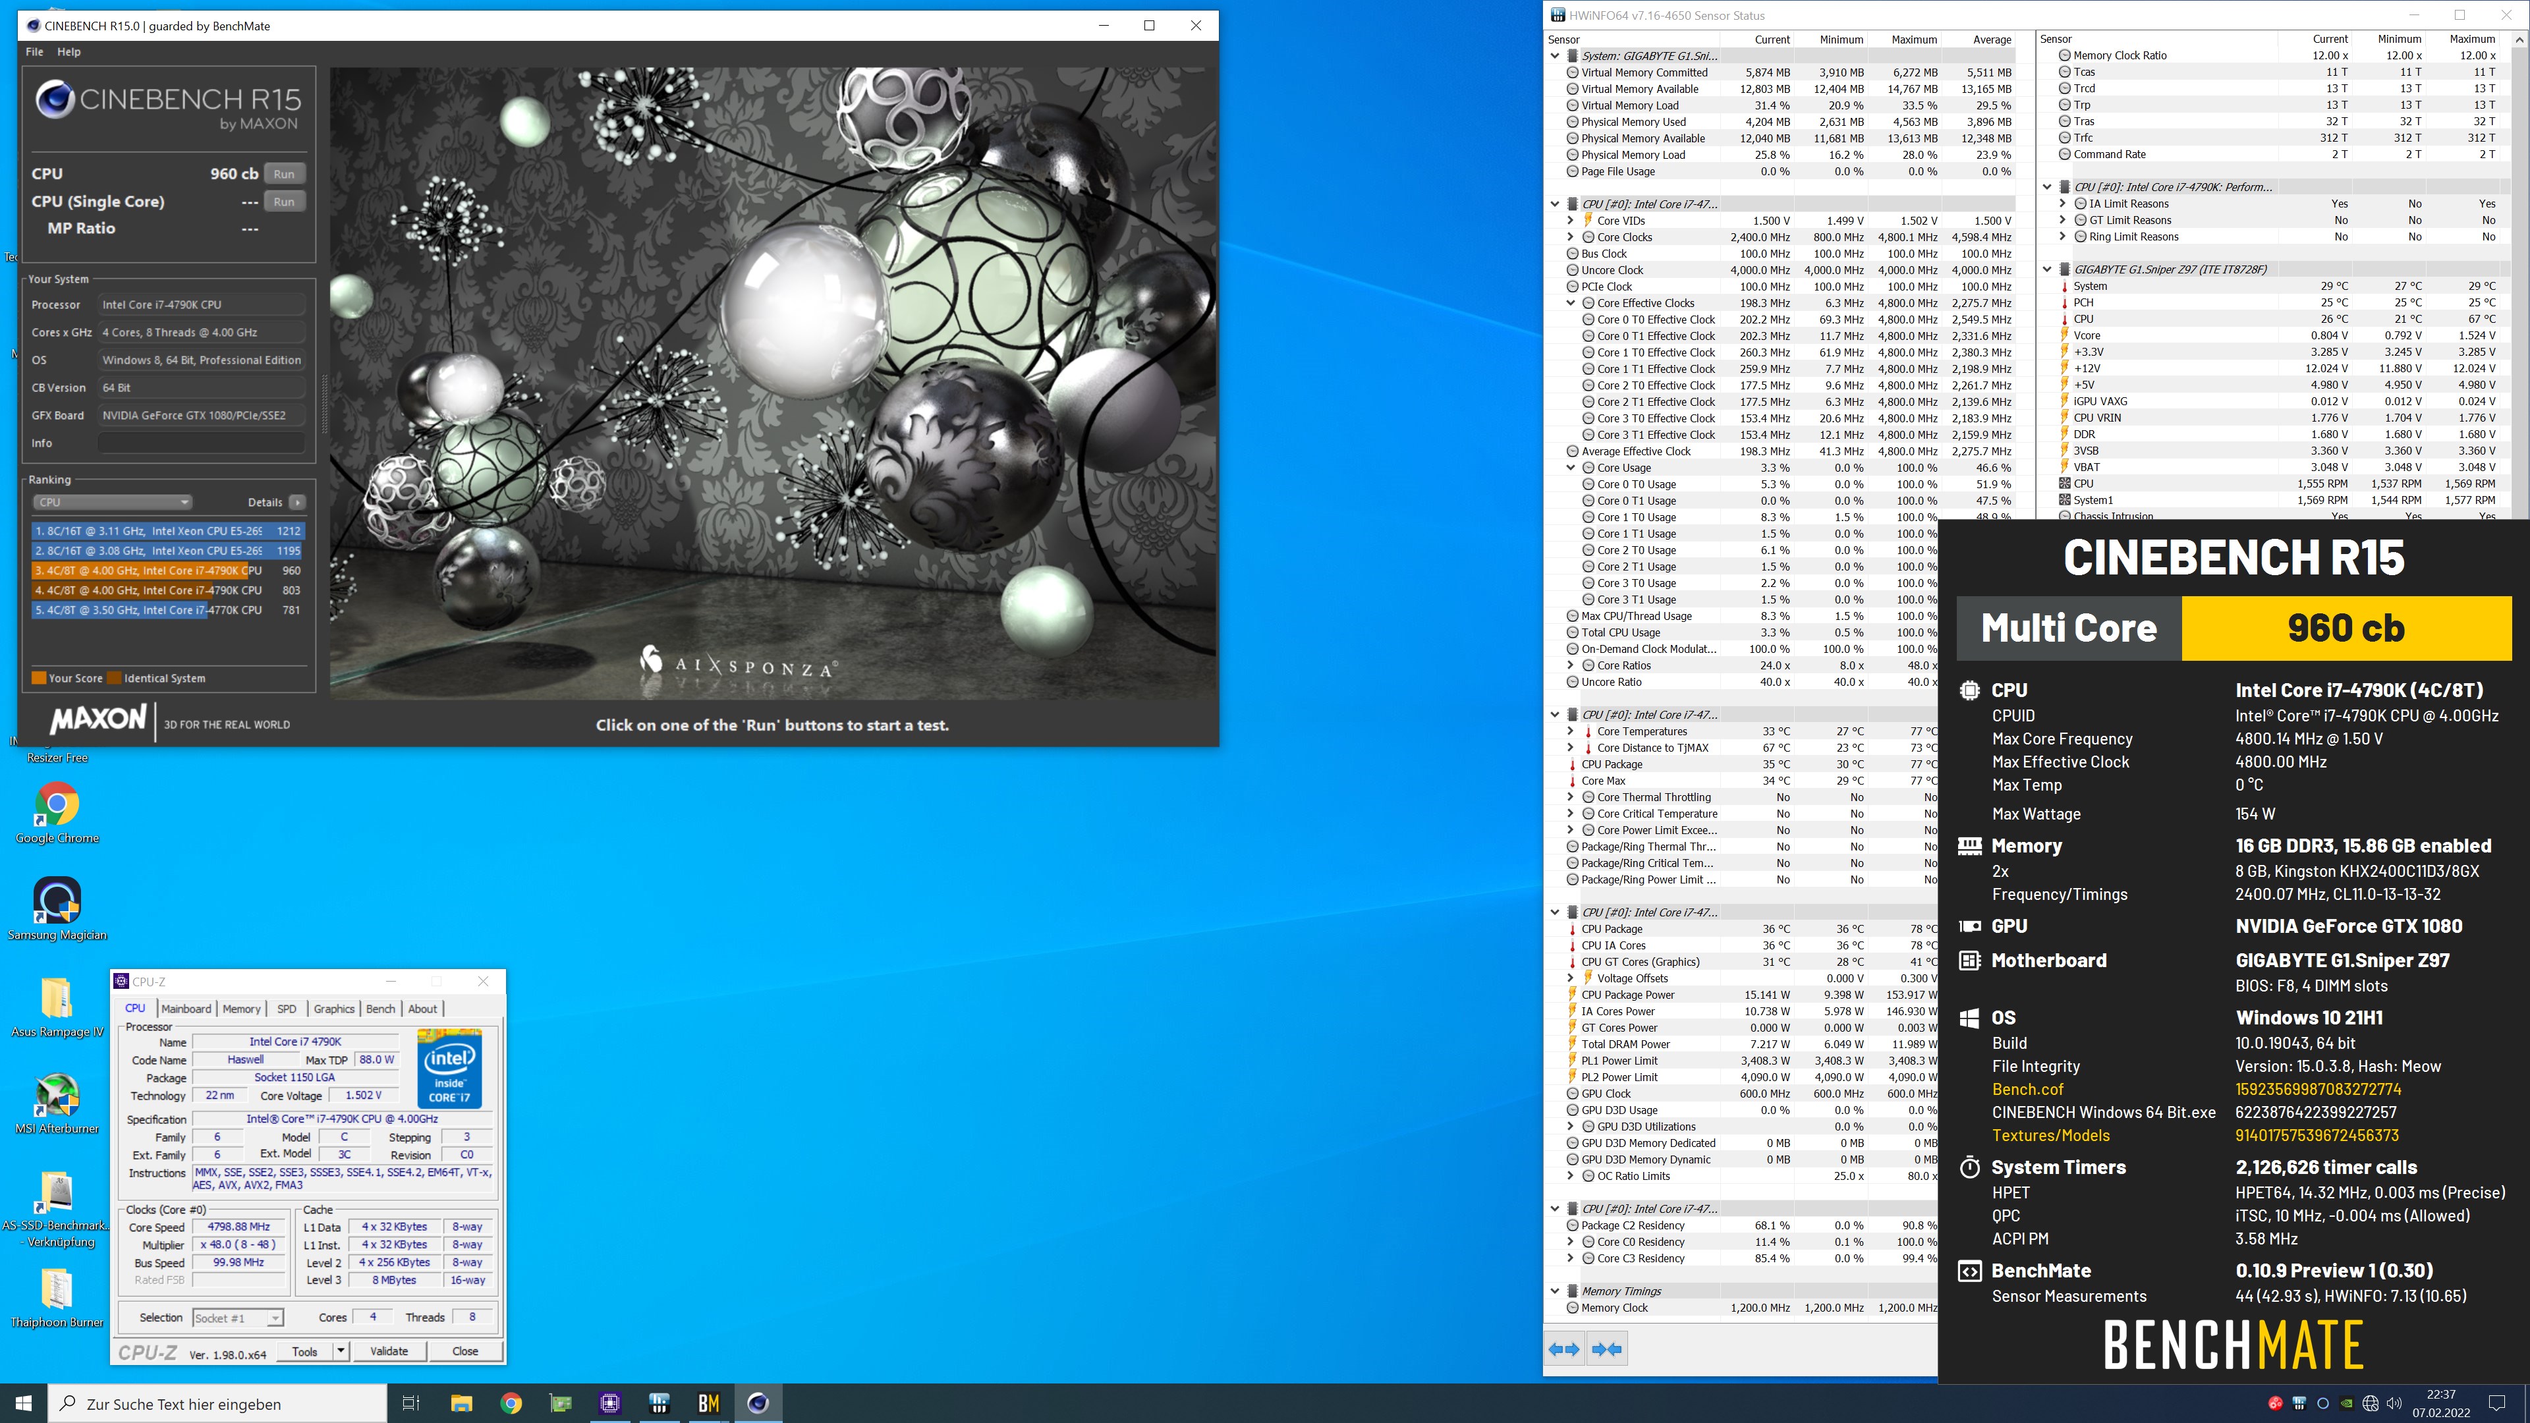Click Cinebench ranking Details arrow icon

coord(298,502)
